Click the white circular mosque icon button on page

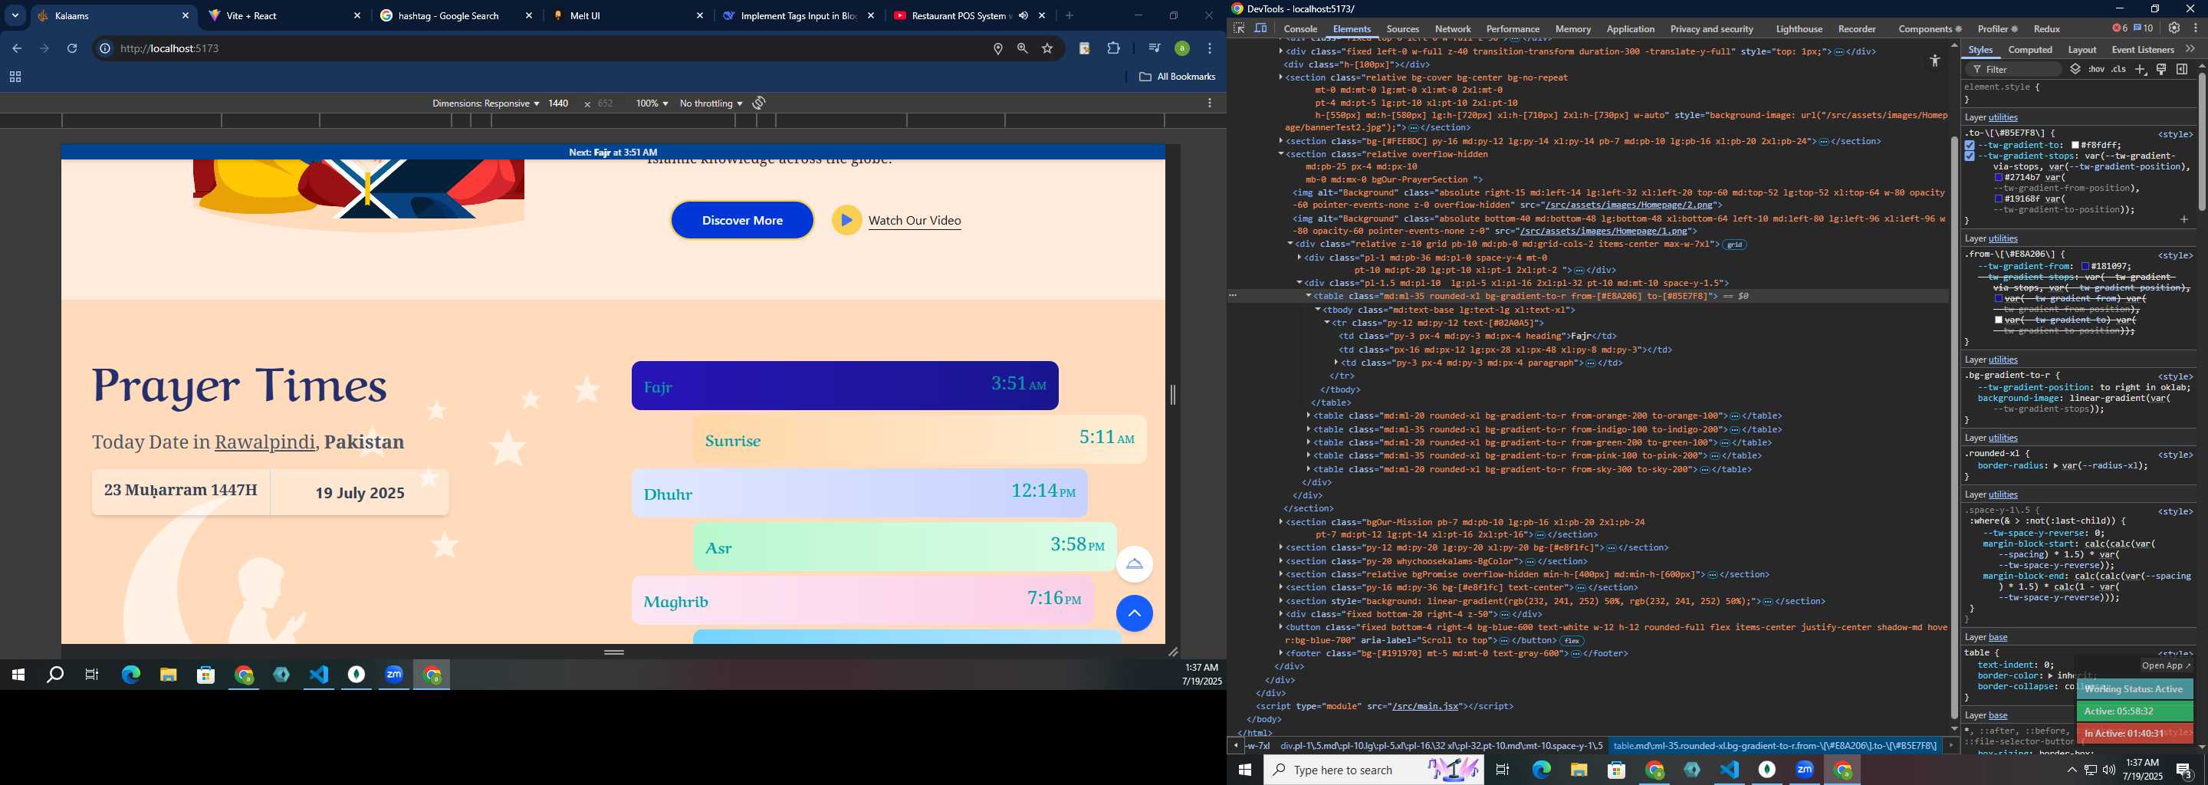point(1134,564)
